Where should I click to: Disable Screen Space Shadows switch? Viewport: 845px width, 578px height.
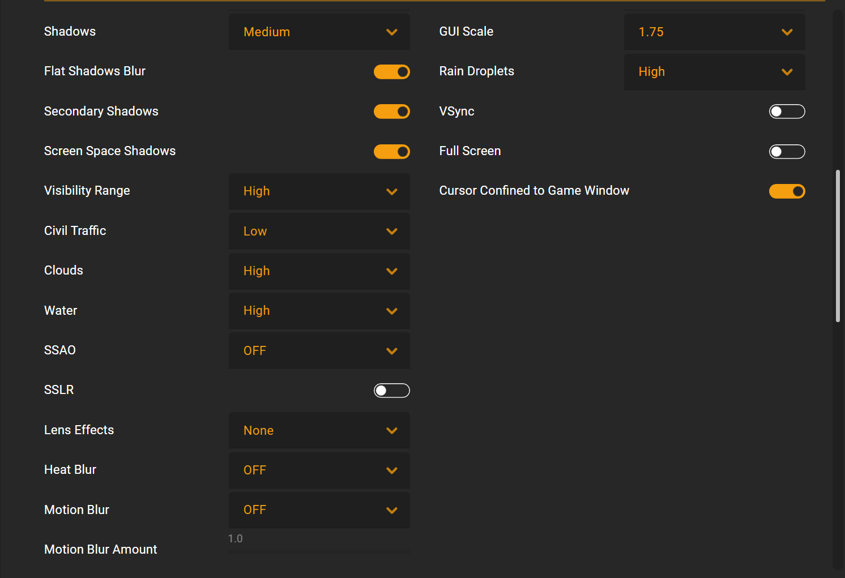[391, 152]
